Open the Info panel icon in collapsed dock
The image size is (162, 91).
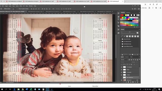(x=118, y=19)
